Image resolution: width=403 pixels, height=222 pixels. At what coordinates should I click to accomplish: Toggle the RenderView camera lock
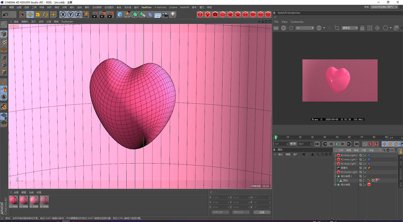tap(362, 28)
